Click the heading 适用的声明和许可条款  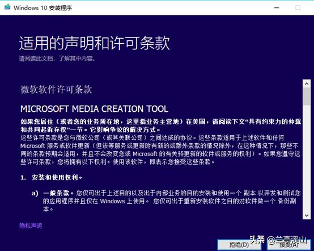[95, 43]
